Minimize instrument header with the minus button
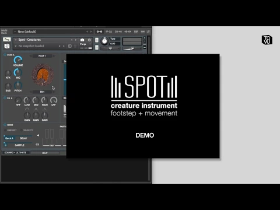Image resolution: width=280 pixels, height=210 pixels. 145,41
